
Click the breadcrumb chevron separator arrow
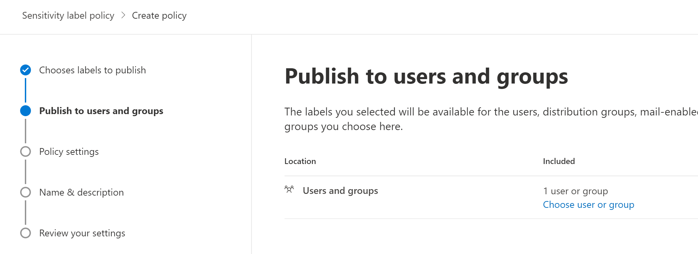(123, 16)
